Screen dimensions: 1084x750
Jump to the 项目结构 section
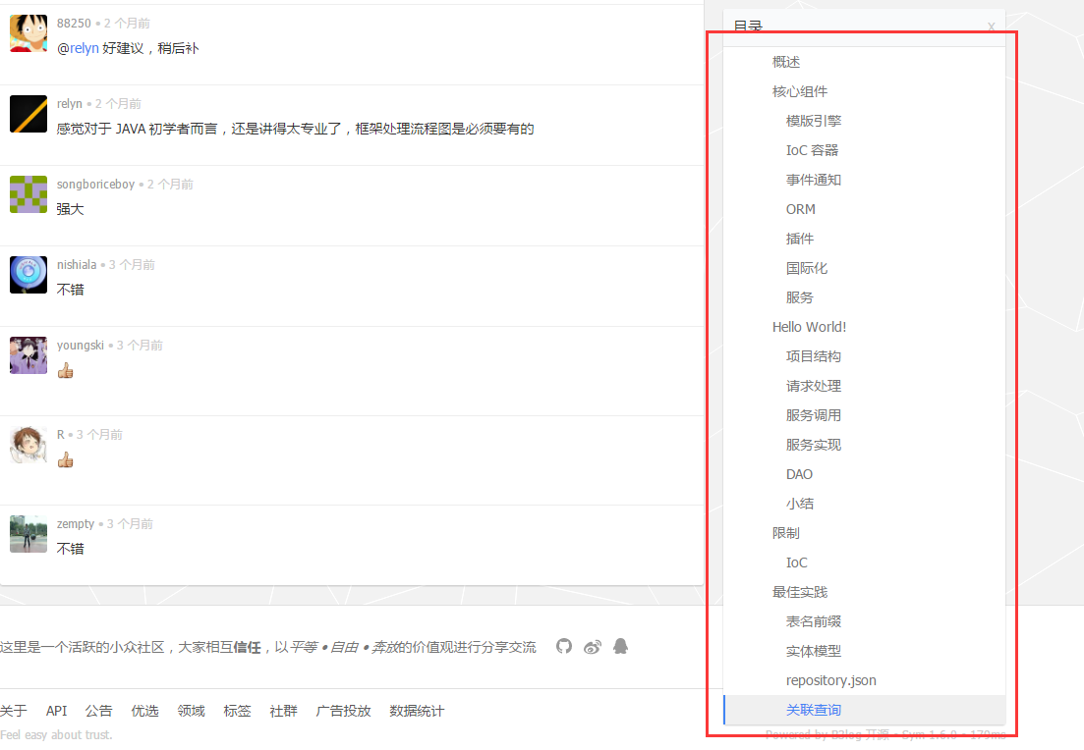(814, 357)
